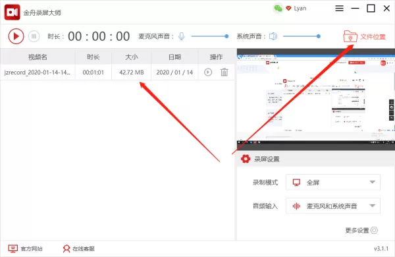Viewport: 395px width, 257px height.
Task: Click the screen preview thumbnail
Action: click(316, 100)
